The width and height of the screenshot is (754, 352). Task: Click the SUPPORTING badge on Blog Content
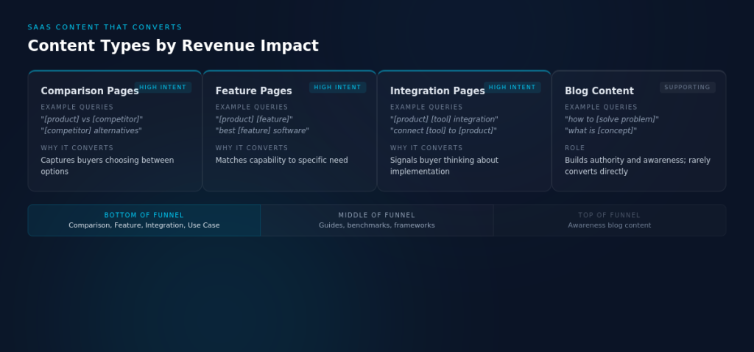(x=687, y=88)
